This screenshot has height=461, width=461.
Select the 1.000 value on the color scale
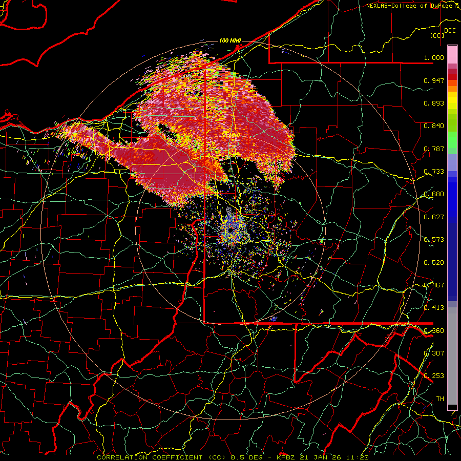point(434,57)
